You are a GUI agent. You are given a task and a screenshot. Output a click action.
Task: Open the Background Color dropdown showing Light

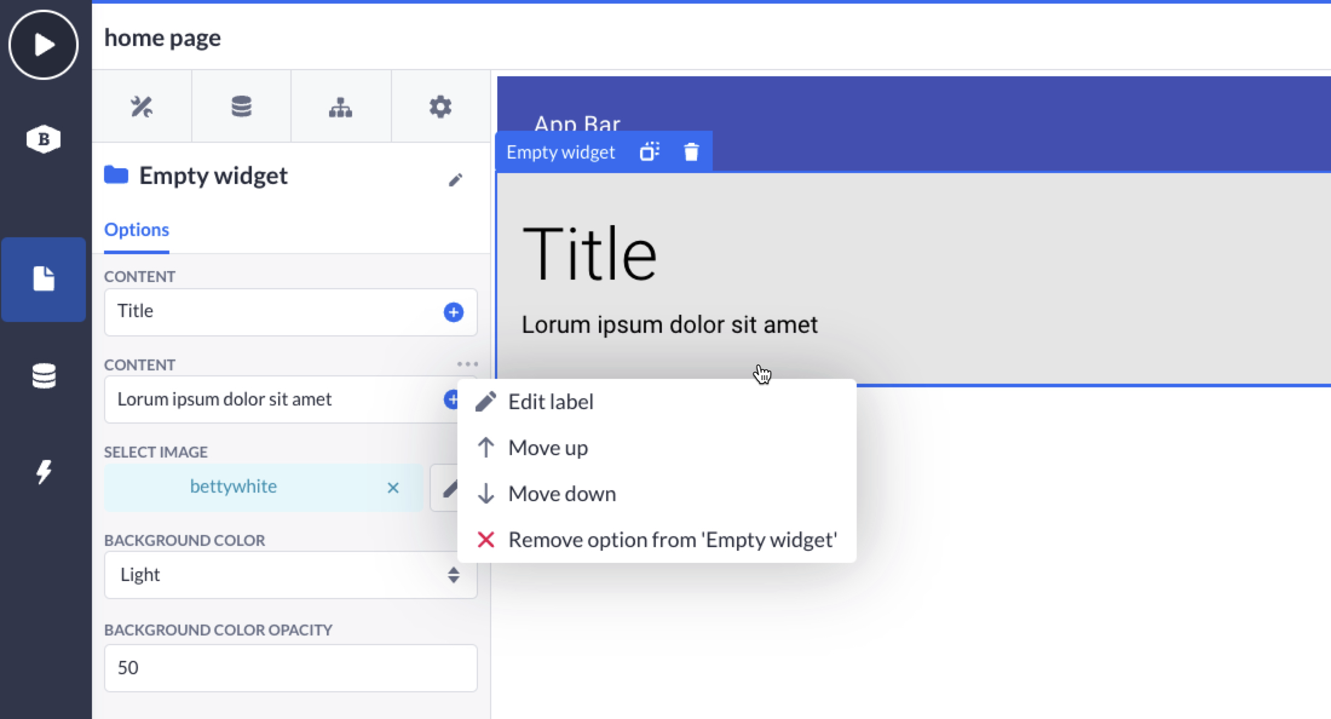[x=290, y=575]
